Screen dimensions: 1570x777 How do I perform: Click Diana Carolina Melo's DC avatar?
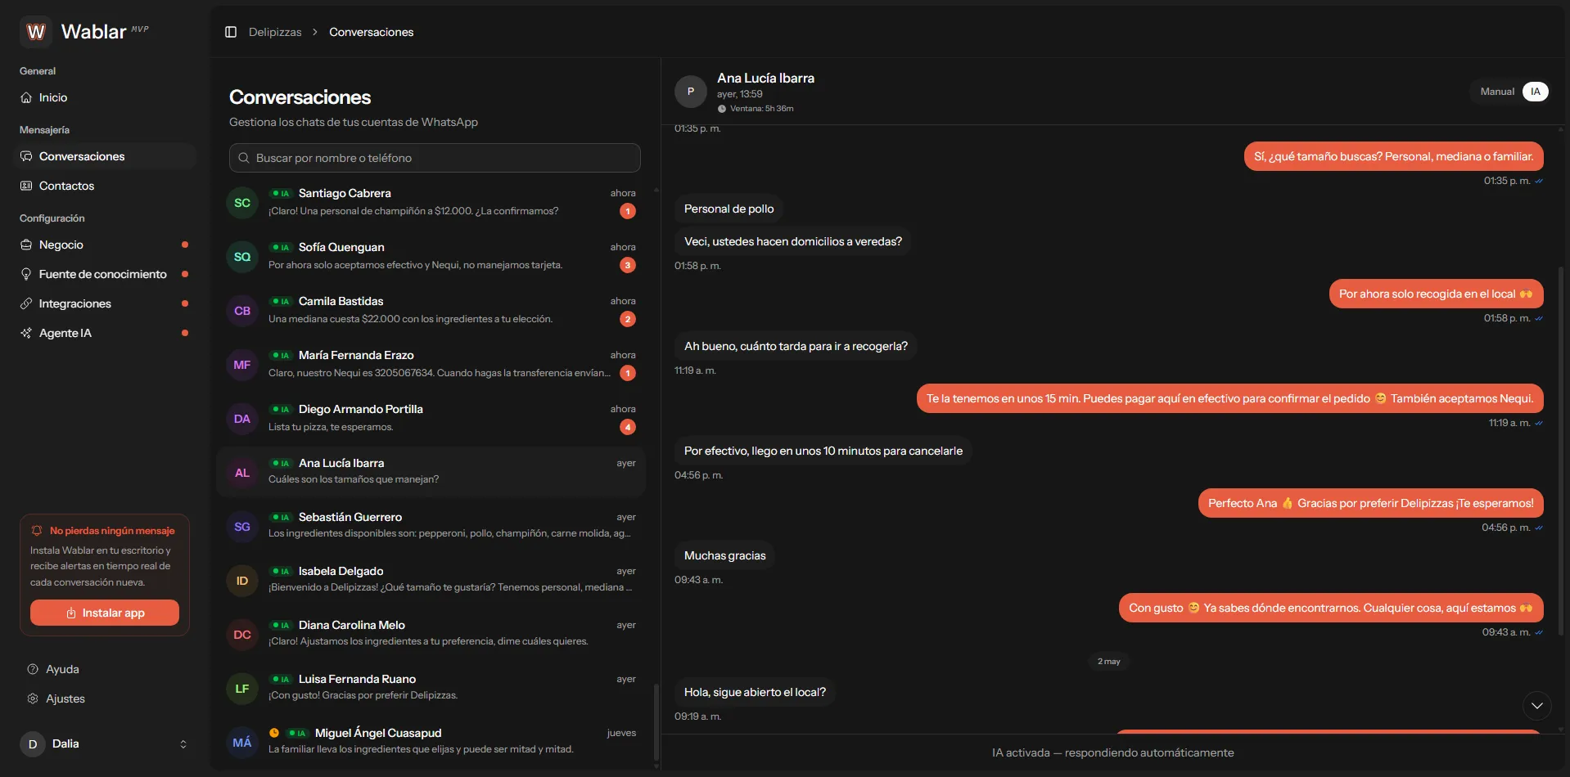click(242, 635)
